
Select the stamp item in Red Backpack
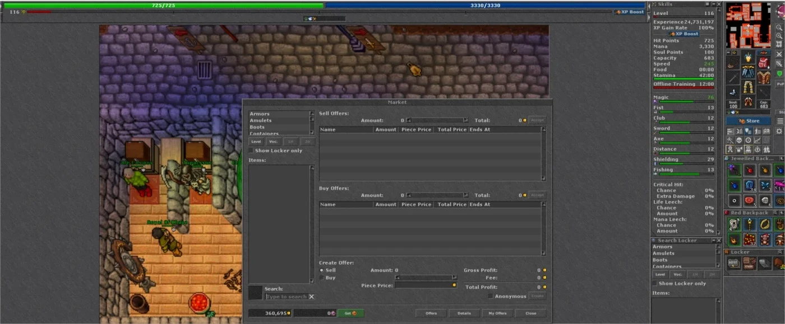[734, 224]
